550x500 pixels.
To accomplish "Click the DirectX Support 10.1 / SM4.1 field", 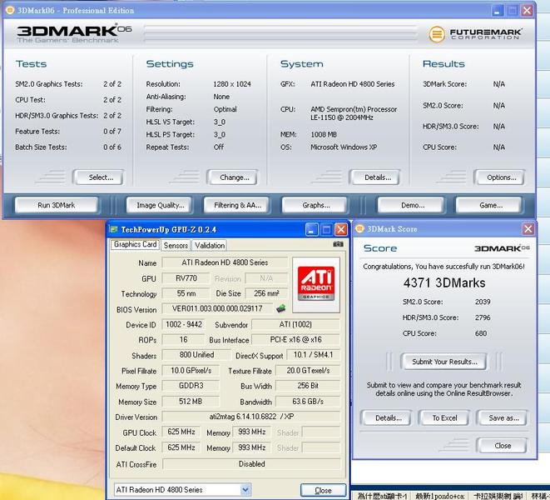I will pos(313,355).
